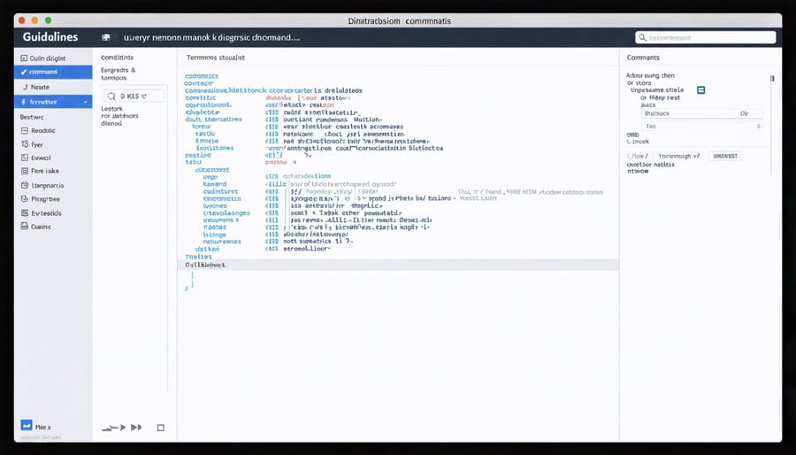Open the 'Commants' panel header
The image size is (796, 455).
(643, 58)
